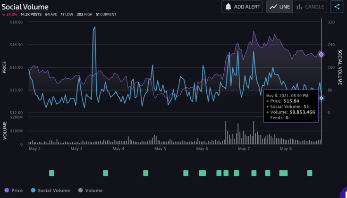The image size is (347, 198).
Task: Click the 84 AVG statistic
Action: 51,14
